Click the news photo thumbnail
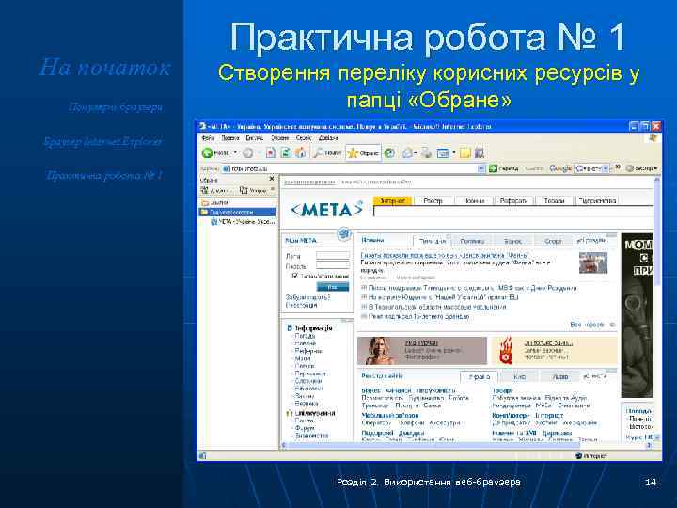Viewport: 677px width, 508px height. (x=593, y=262)
